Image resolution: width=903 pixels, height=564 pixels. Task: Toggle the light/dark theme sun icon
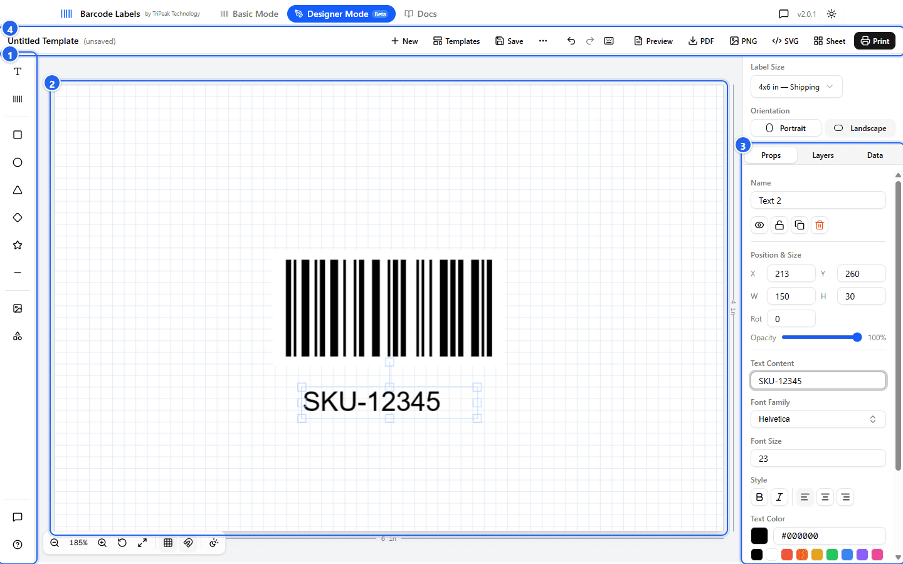pyautogui.click(x=832, y=14)
